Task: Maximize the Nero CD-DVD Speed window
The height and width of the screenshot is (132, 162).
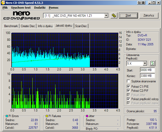Action: tap(154, 3)
